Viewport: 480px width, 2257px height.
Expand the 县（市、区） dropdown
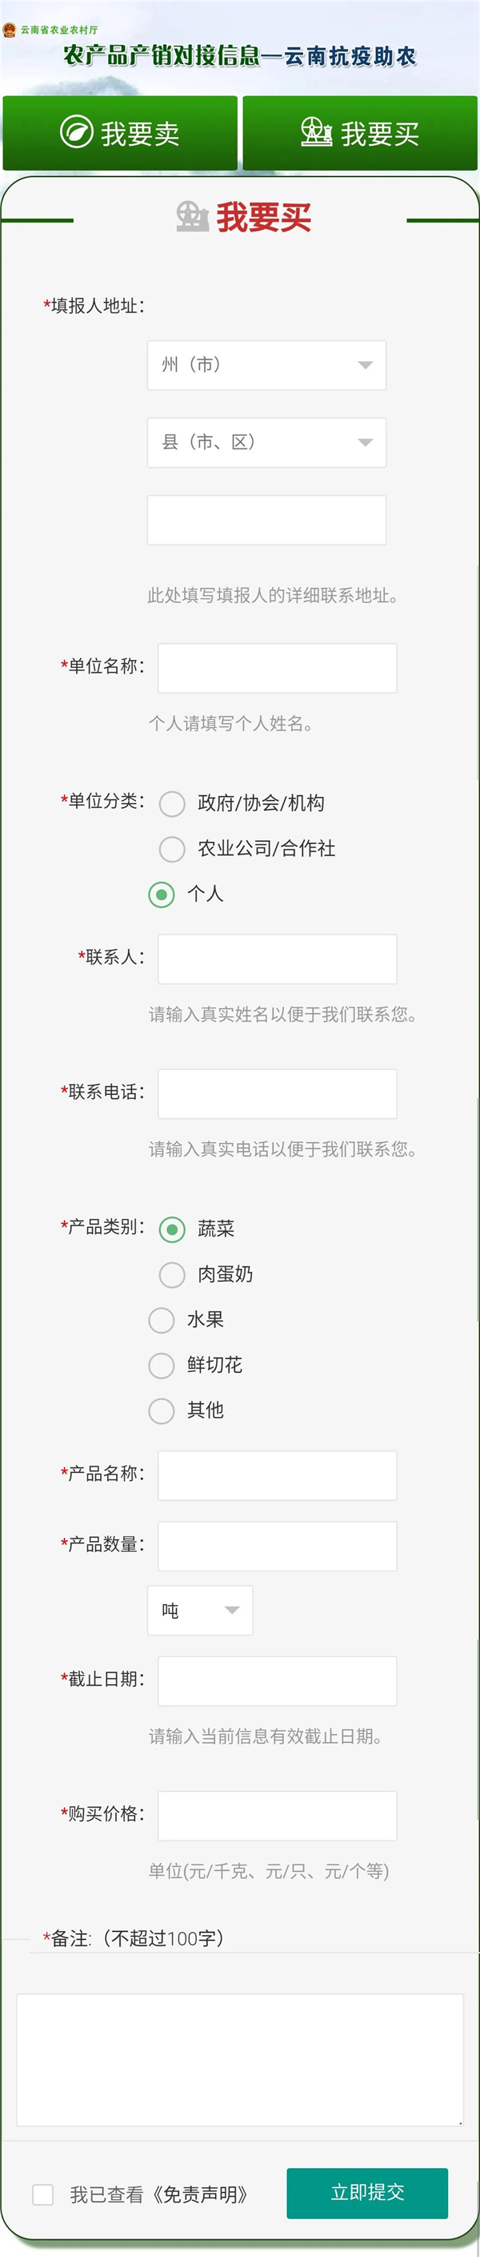(x=266, y=442)
